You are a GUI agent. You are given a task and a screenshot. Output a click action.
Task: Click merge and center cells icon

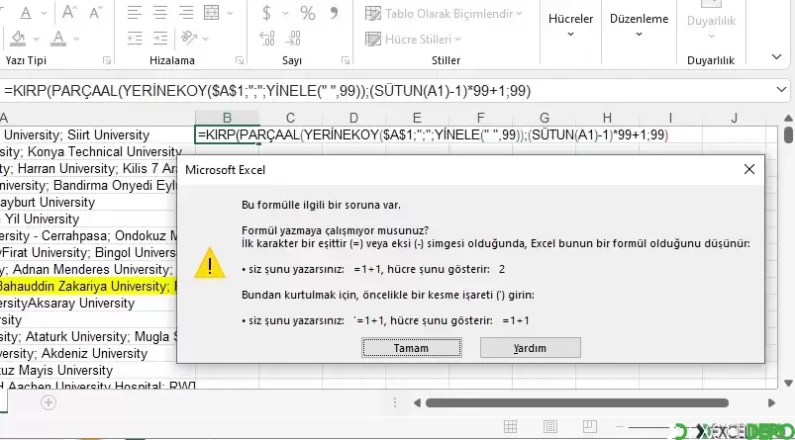click(212, 13)
